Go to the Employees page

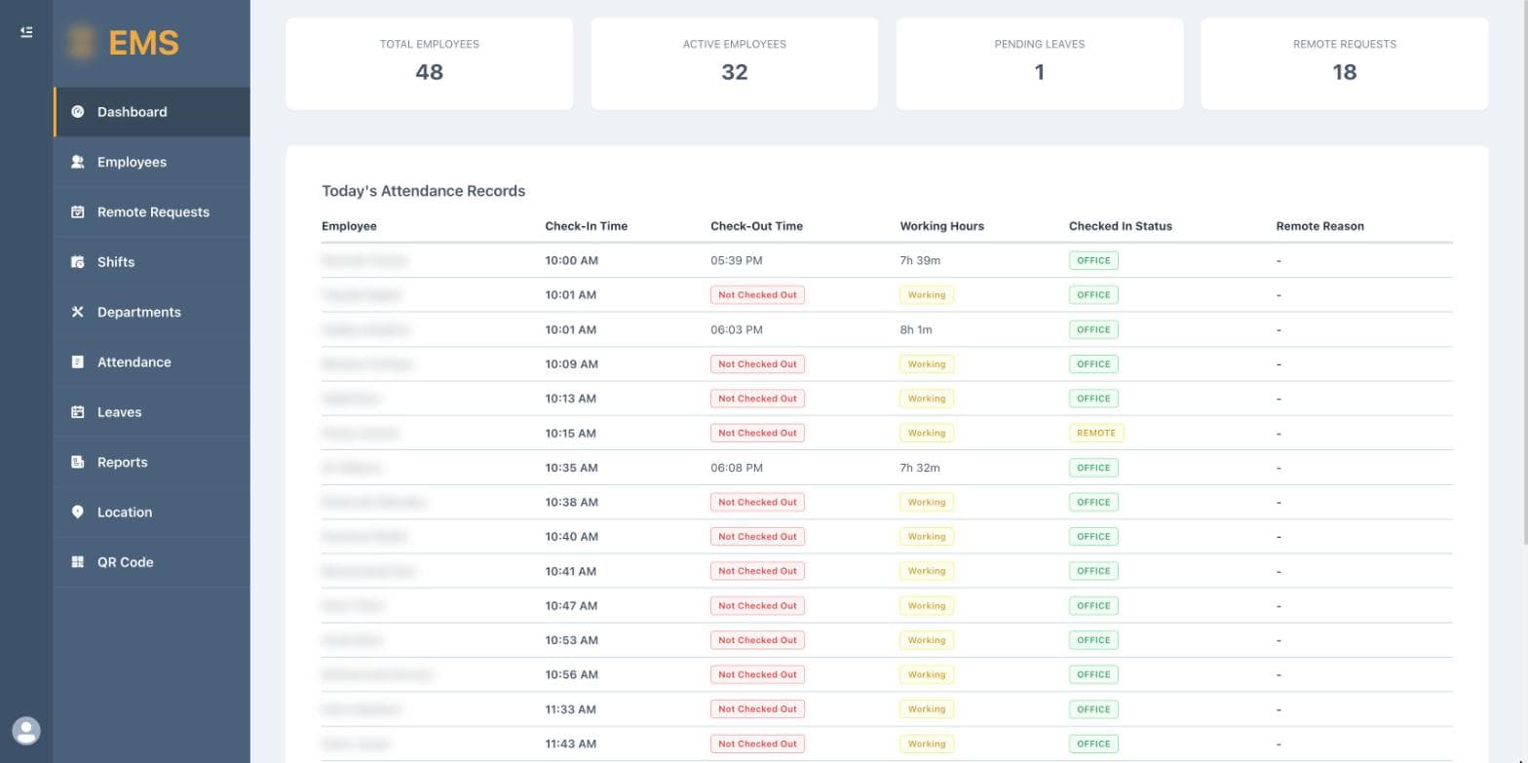(152, 162)
